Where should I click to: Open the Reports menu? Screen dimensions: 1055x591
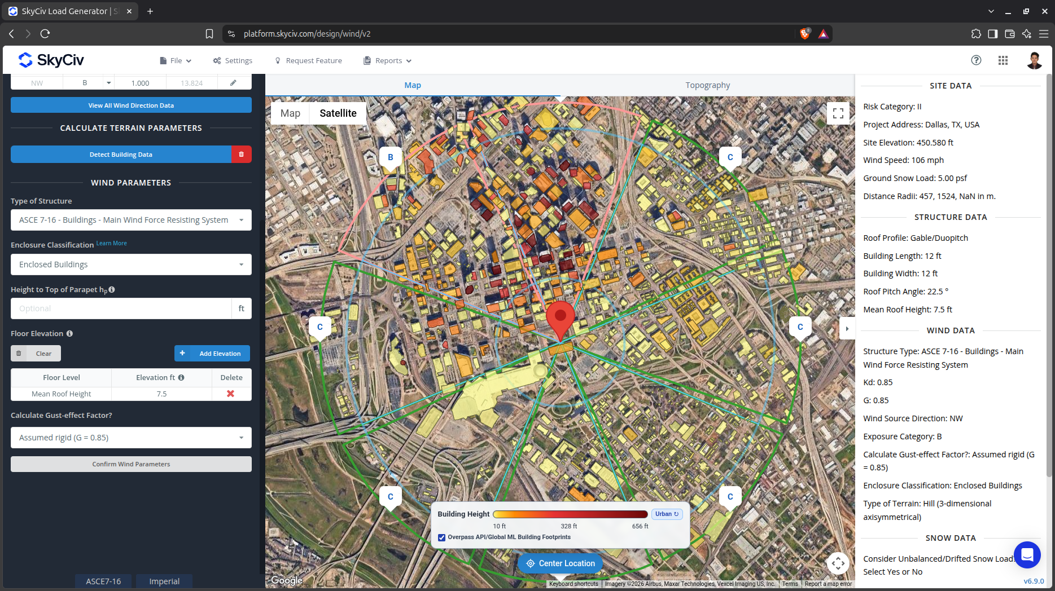click(388, 60)
